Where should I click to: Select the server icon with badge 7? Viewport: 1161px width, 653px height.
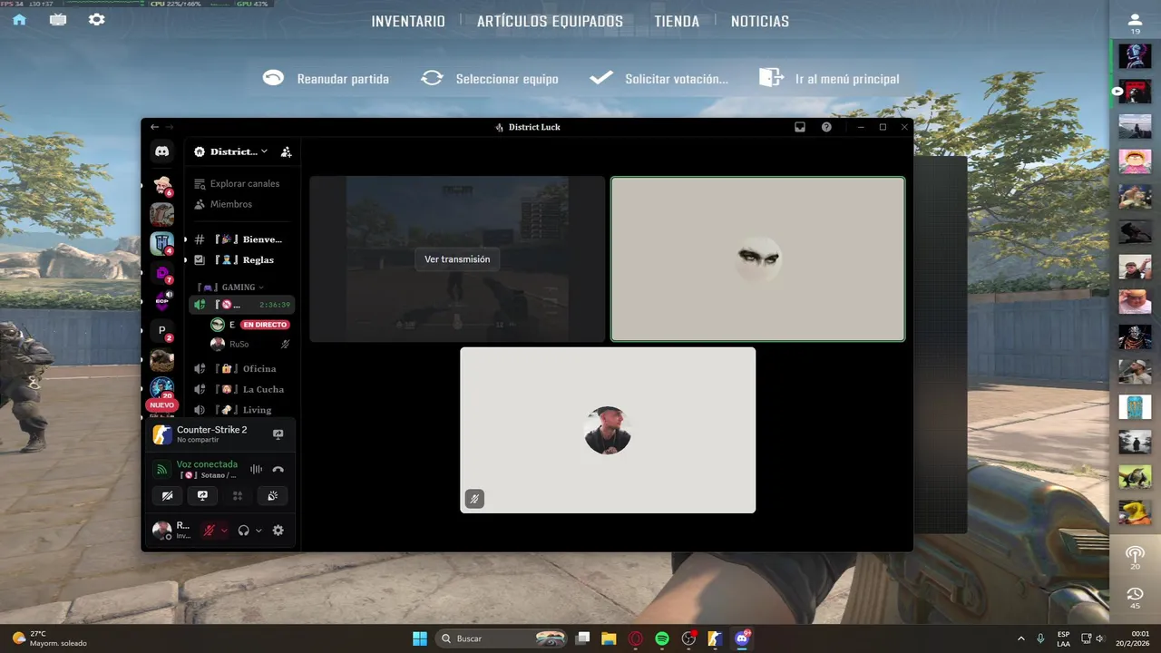[x=161, y=272]
